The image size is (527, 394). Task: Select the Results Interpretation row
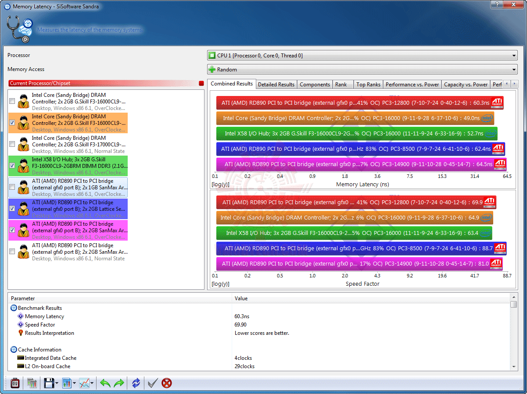[259, 333]
